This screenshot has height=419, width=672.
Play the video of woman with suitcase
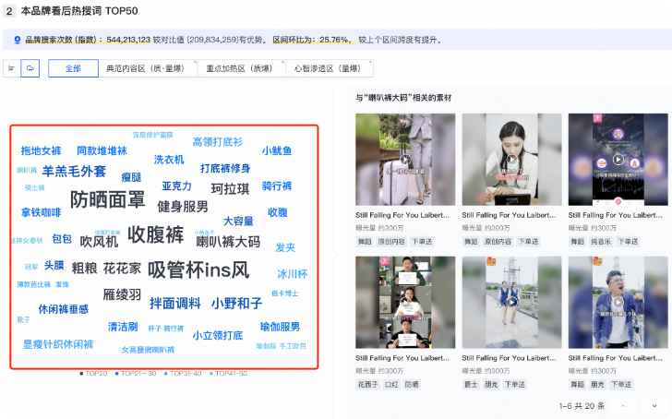coord(405,160)
